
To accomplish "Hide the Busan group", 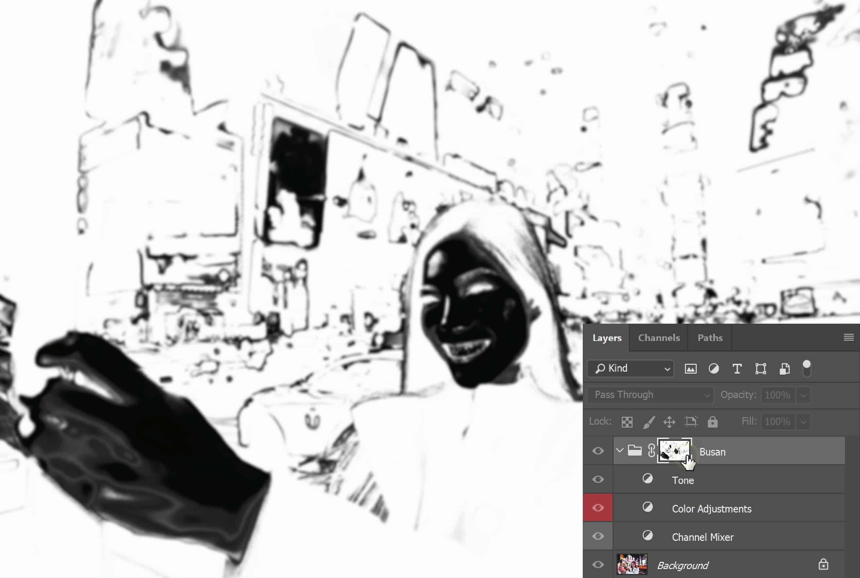I will [598, 451].
